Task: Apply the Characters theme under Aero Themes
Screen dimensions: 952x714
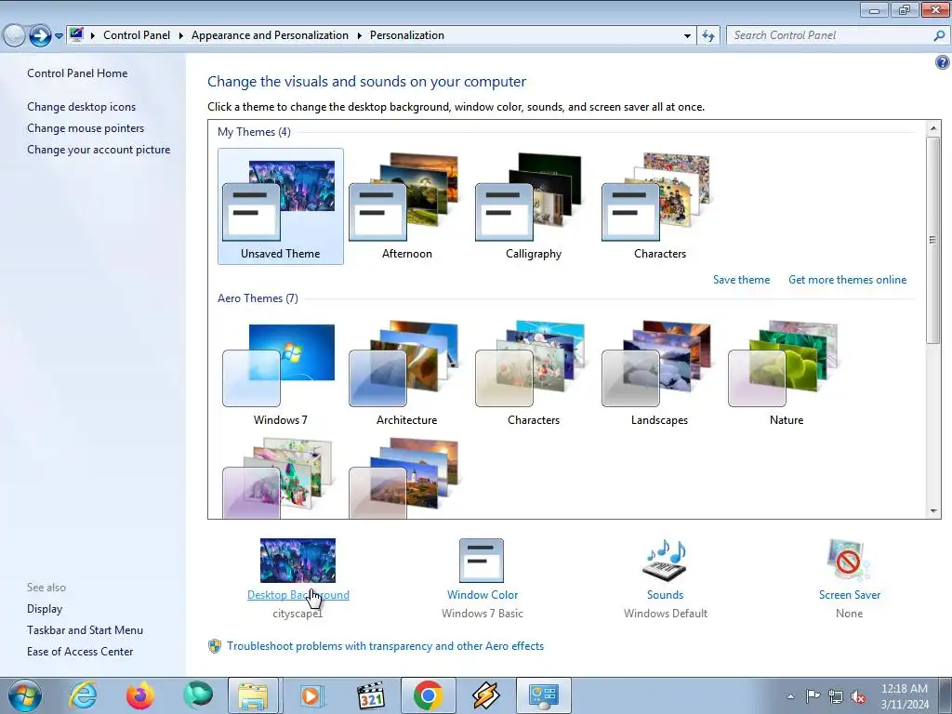Action: [x=533, y=372]
